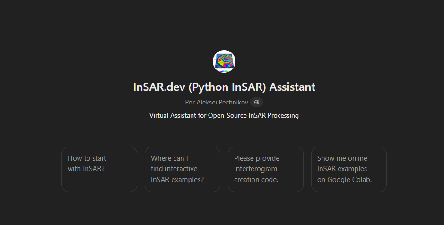Click the Virtual Assistant for Open-Source description
The width and height of the screenshot is (444, 225).
pyautogui.click(x=224, y=115)
